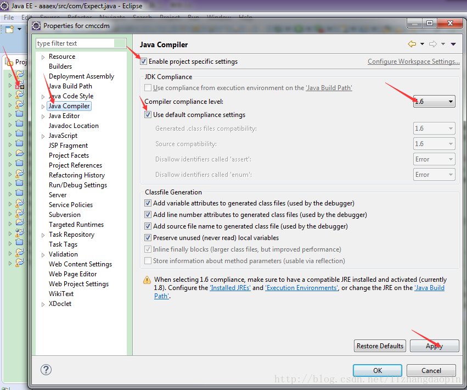The width and height of the screenshot is (467, 390).
Task: Toggle Add source file name checkbox
Action: point(148,226)
